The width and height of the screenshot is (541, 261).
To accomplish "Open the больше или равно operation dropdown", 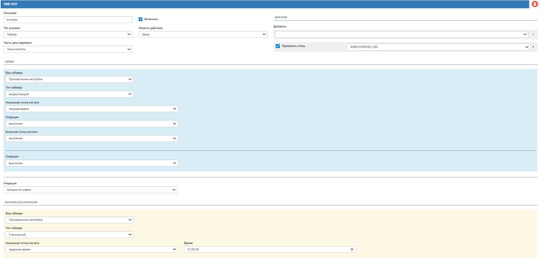I will [x=90, y=190].
